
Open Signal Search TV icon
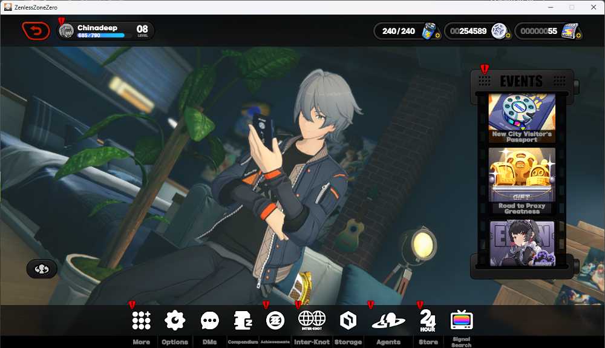pos(462,320)
